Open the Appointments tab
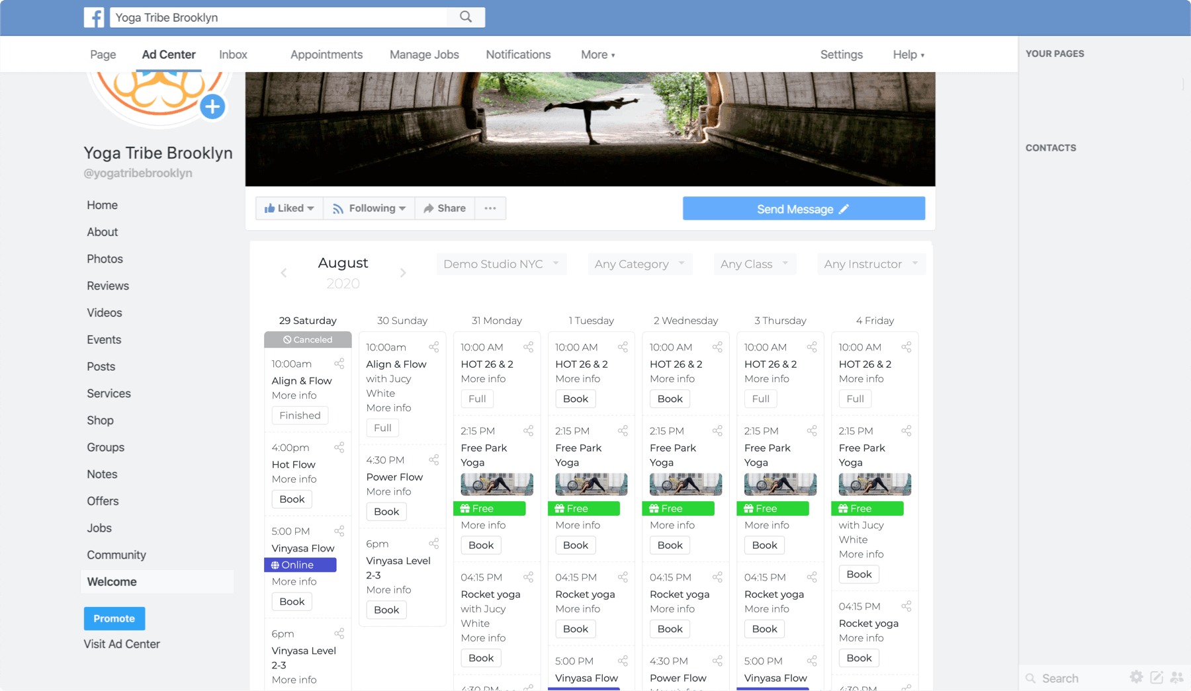The image size is (1191, 691). [326, 55]
